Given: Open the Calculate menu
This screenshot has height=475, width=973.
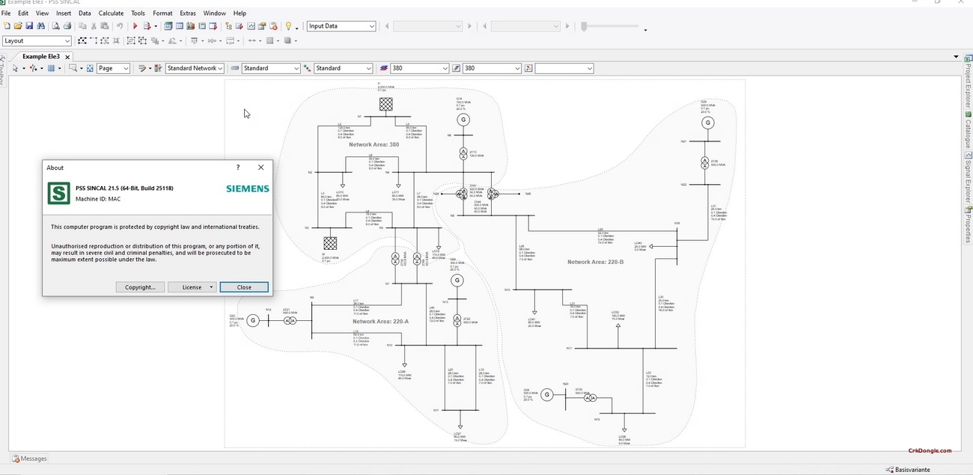Looking at the screenshot, I should (110, 13).
